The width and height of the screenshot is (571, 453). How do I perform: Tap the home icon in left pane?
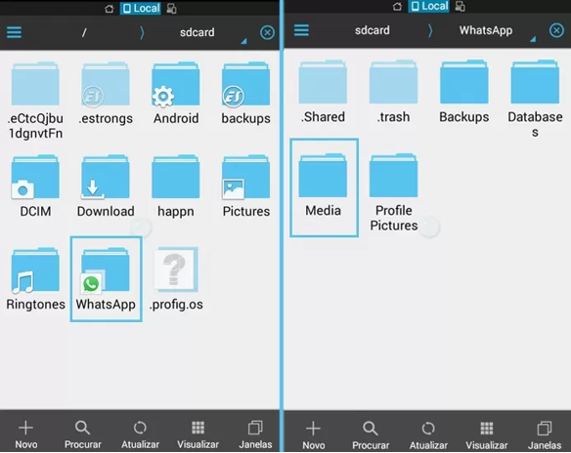(x=109, y=9)
